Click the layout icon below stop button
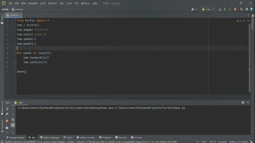The height and width of the screenshot is (143, 255). click(x=7, y=128)
